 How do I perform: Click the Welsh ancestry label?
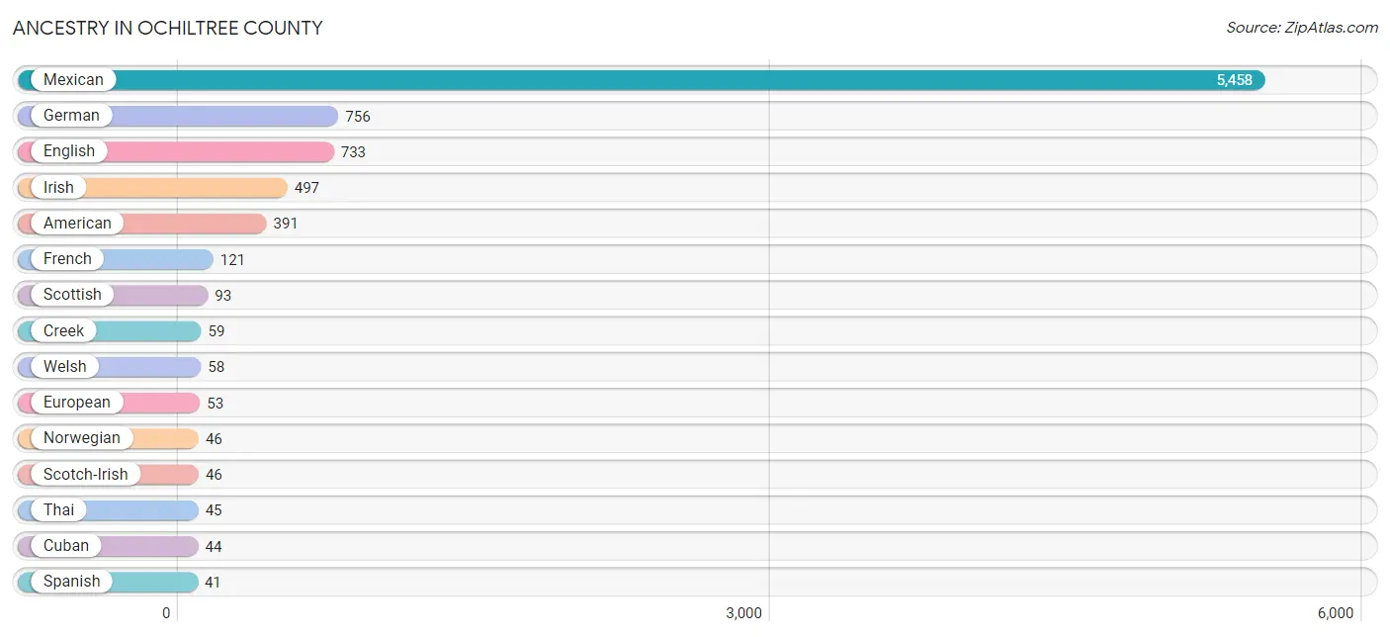pyautogui.click(x=65, y=366)
